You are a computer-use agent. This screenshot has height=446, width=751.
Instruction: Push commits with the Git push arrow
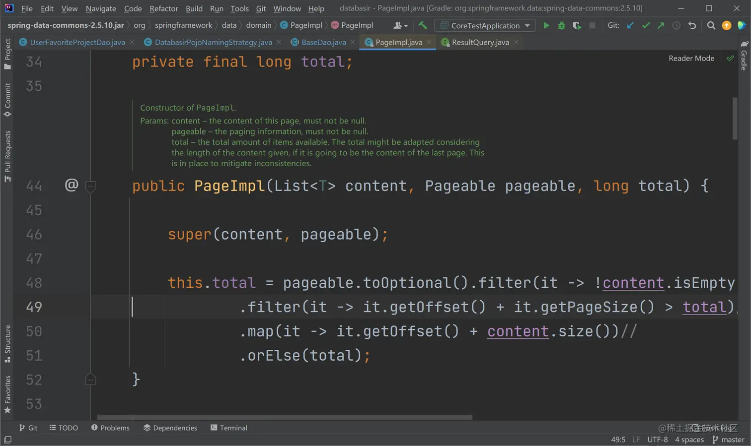[x=661, y=25]
